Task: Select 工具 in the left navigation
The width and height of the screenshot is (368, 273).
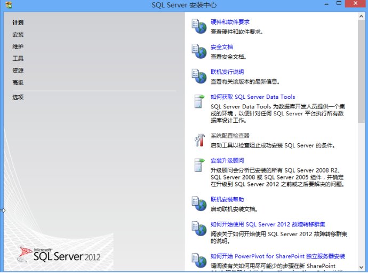Action: pos(18,59)
